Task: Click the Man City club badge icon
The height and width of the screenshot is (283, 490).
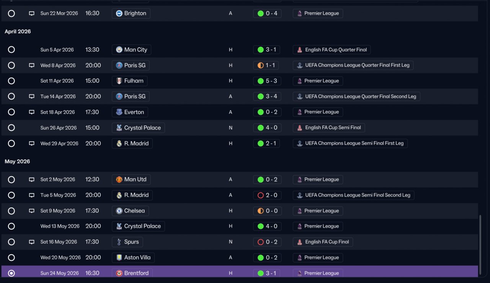Action: coord(119,50)
